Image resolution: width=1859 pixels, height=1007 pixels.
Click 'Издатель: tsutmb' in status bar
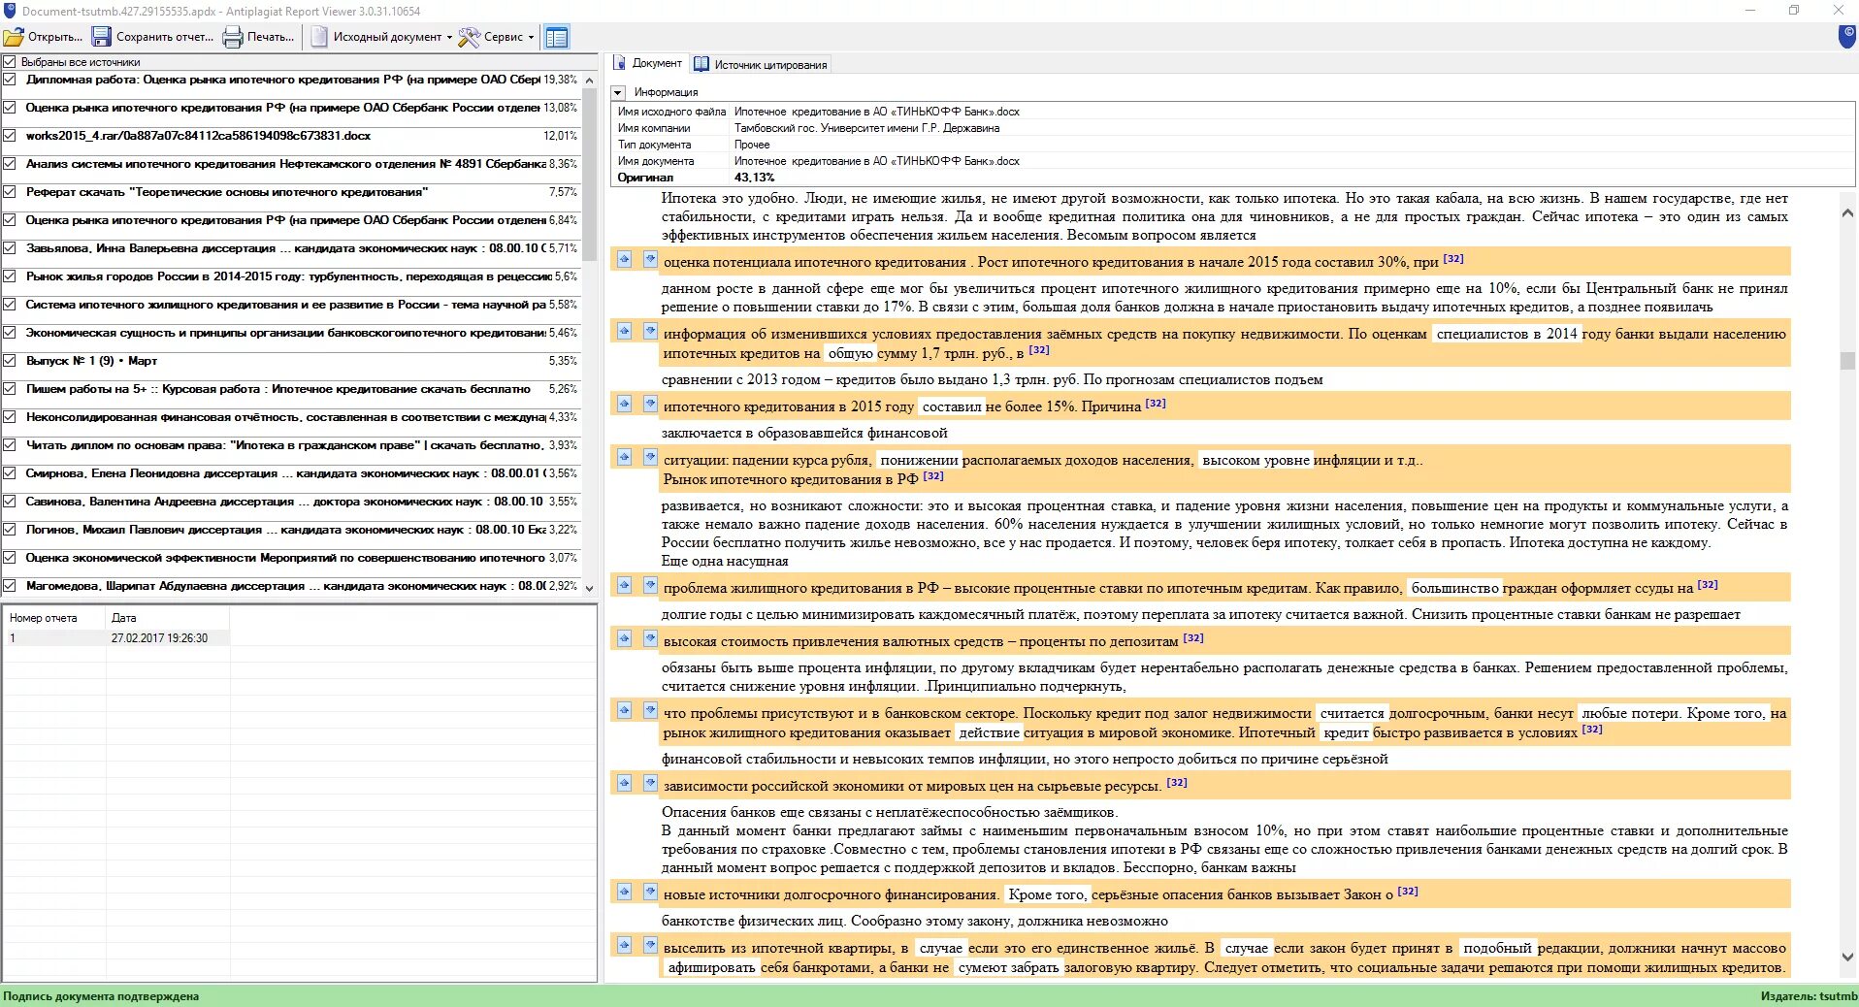pos(1809,996)
